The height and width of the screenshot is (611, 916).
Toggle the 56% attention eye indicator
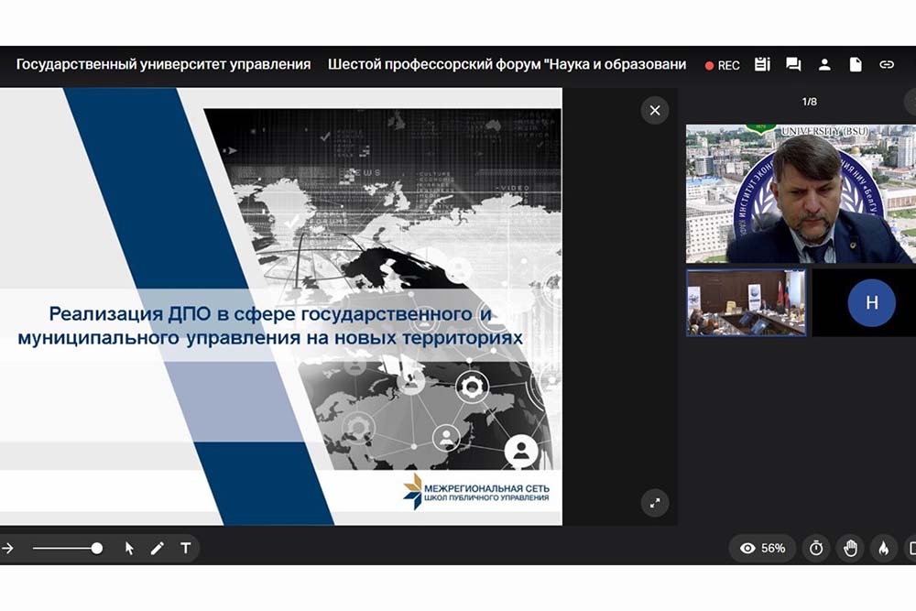pyautogui.click(x=762, y=548)
